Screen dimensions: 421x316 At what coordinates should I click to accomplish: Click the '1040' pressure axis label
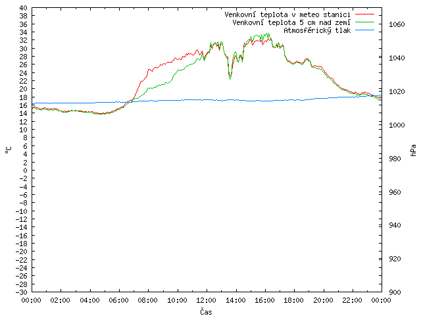click(397, 58)
